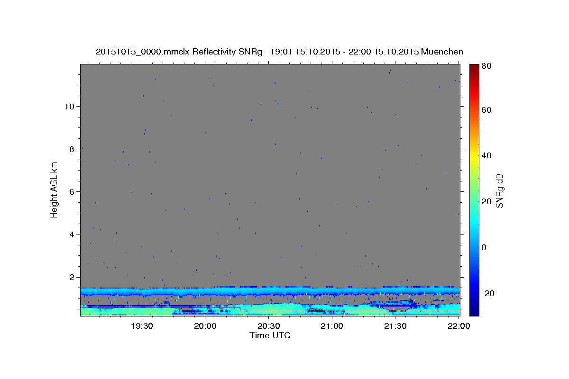Click the 20:00 time tick label
The image size is (569, 379).
pos(205,326)
